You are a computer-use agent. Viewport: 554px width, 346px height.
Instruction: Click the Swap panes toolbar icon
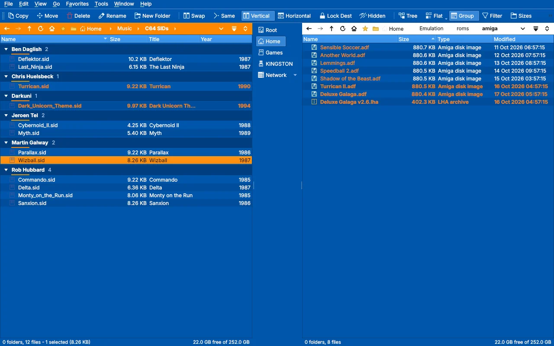[x=187, y=16]
